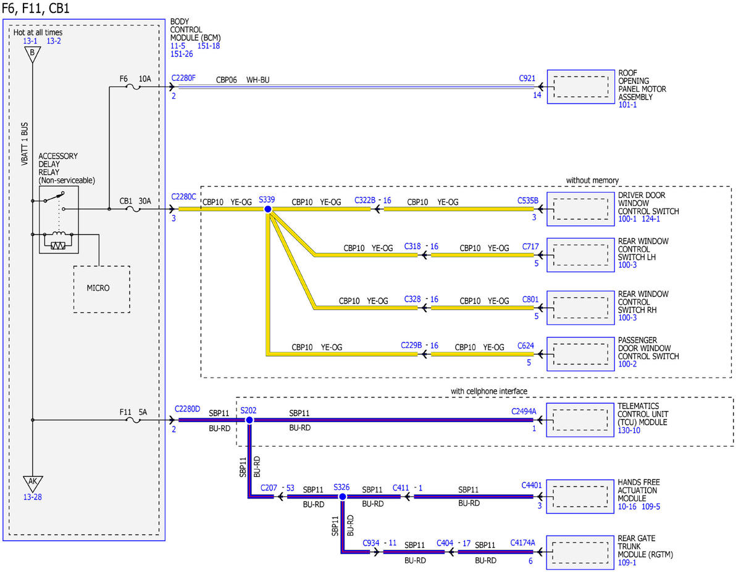Select connector C717 at rear window switch LH
741x572 pixels.
click(530, 246)
